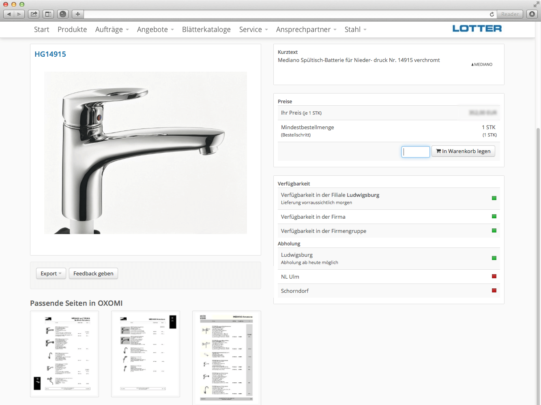Open Blätterkataloge in the navigation bar

206,30
